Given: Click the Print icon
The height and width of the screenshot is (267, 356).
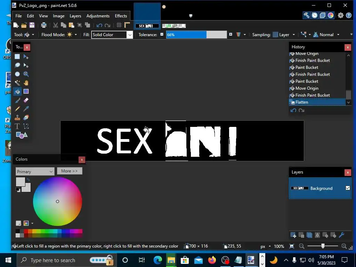Looking at the screenshot, I should [43, 25].
